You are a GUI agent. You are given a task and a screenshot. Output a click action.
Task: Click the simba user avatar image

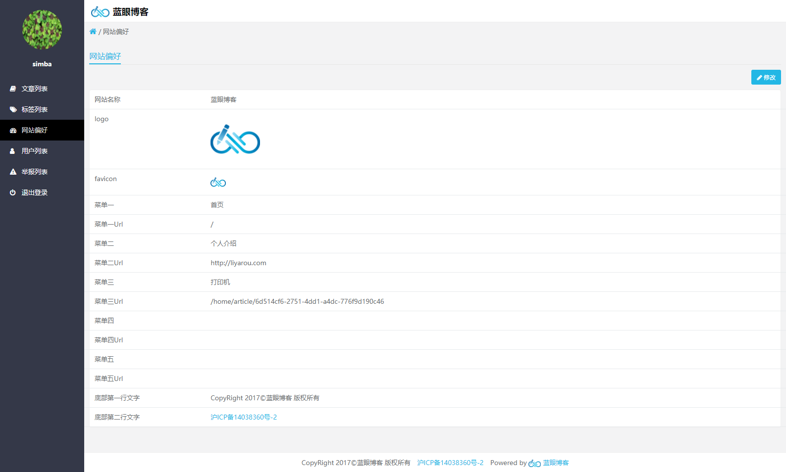(42, 30)
